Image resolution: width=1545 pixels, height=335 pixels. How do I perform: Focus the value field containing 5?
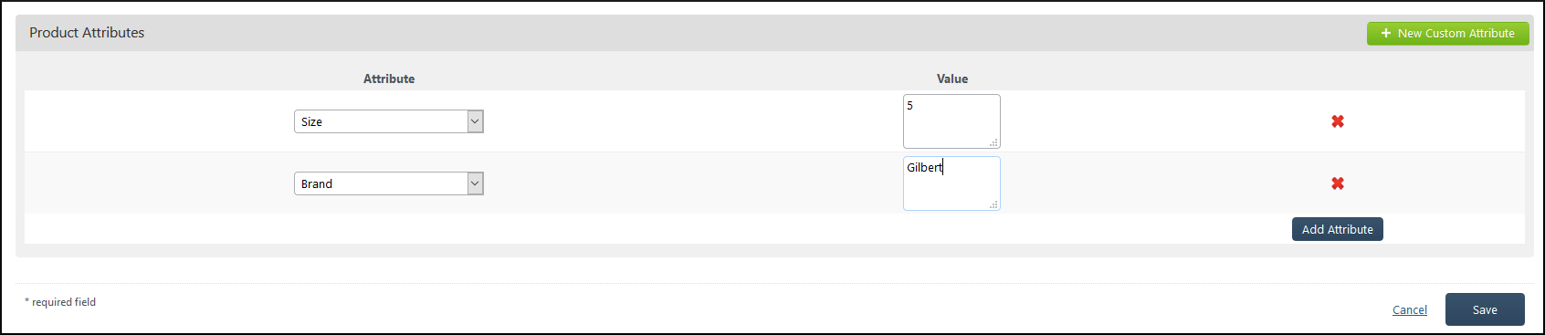click(x=951, y=121)
